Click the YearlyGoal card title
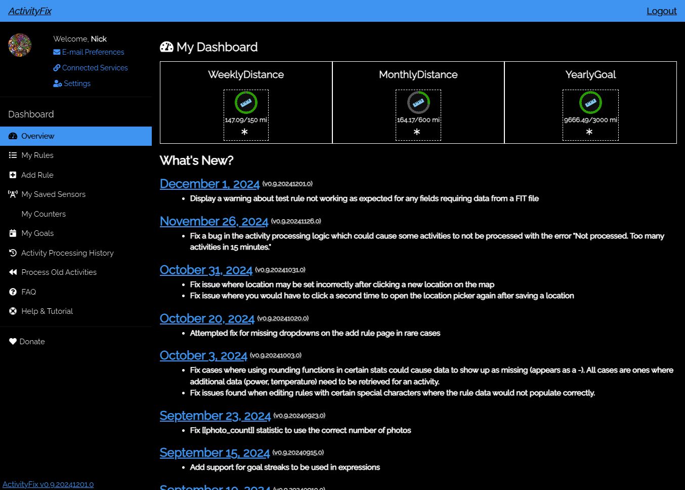This screenshot has height=490, width=685. click(590, 74)
